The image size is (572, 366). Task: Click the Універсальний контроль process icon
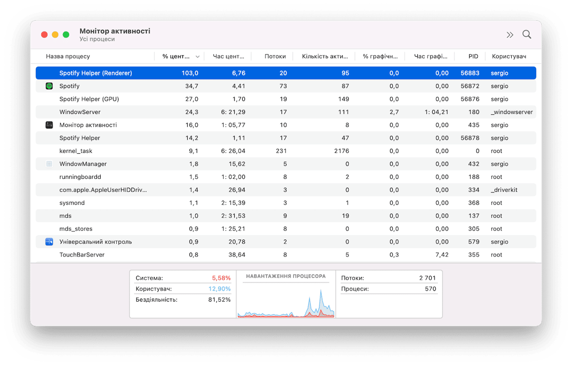click(49, 242)
